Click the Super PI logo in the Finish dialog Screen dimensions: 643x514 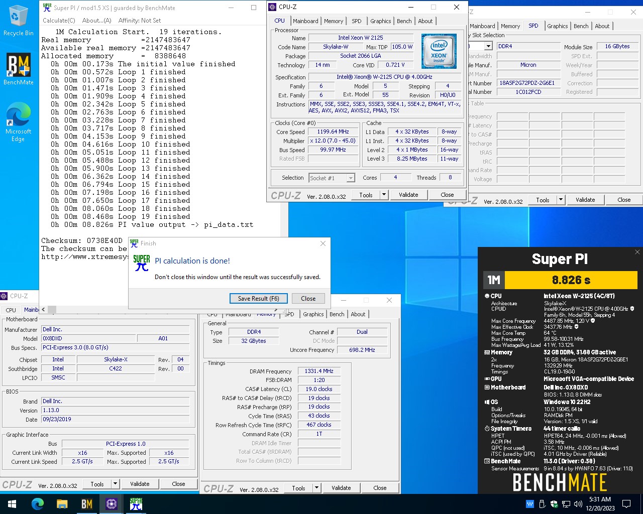[x=142, y=263]
